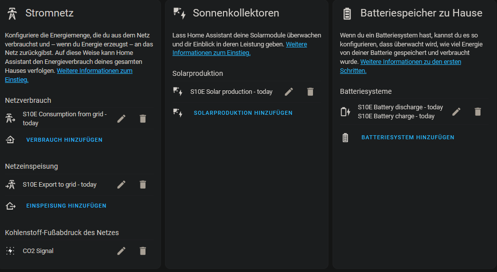Delete the S10E Consumption from grid entry
Image resolution: width=497 pixels, height=272 pixels.
pos(143,119)
